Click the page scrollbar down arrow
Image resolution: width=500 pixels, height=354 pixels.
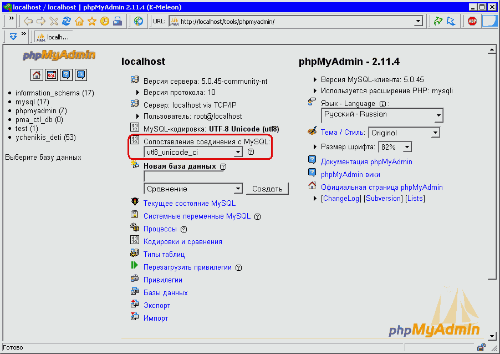(492, 336)
